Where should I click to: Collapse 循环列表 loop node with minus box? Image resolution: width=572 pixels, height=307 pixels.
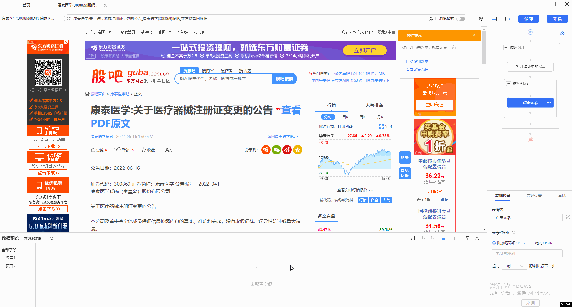pos(509,83)
